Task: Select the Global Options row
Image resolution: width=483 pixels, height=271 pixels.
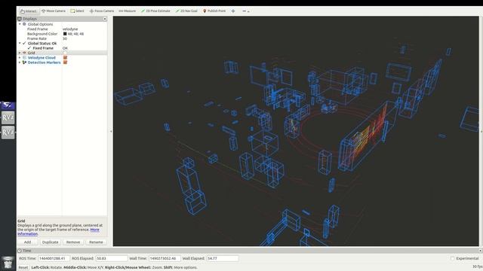Action: (62, 24)
